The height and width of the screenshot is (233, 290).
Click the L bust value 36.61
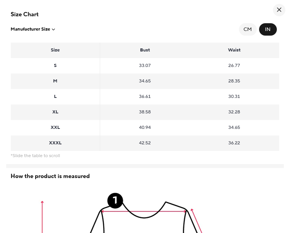point(145,96)
